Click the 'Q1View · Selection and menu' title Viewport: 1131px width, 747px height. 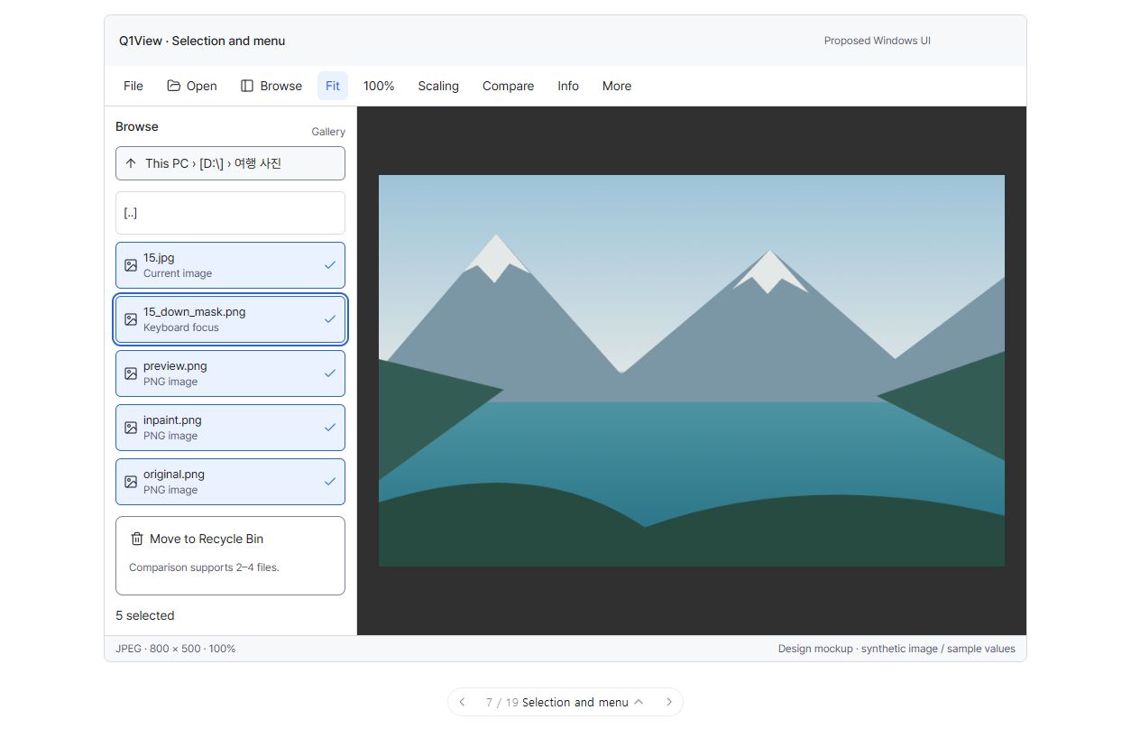click(202, 41)
